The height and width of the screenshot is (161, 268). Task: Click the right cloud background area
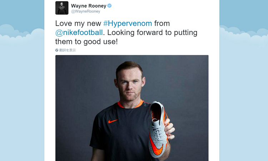(x=244, y=37)
